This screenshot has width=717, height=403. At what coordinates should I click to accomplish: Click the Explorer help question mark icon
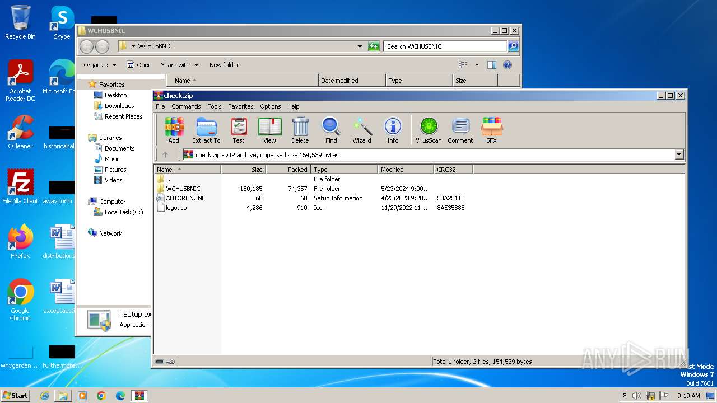pos(508,65)
